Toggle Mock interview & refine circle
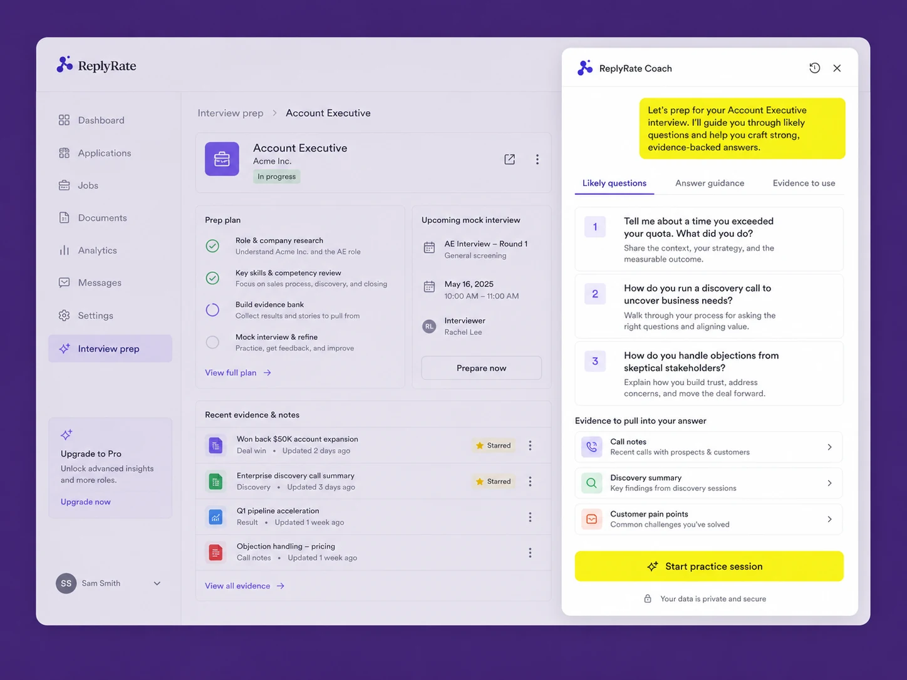Viewport: 907px width, 680px height. [x=213, y=343]
